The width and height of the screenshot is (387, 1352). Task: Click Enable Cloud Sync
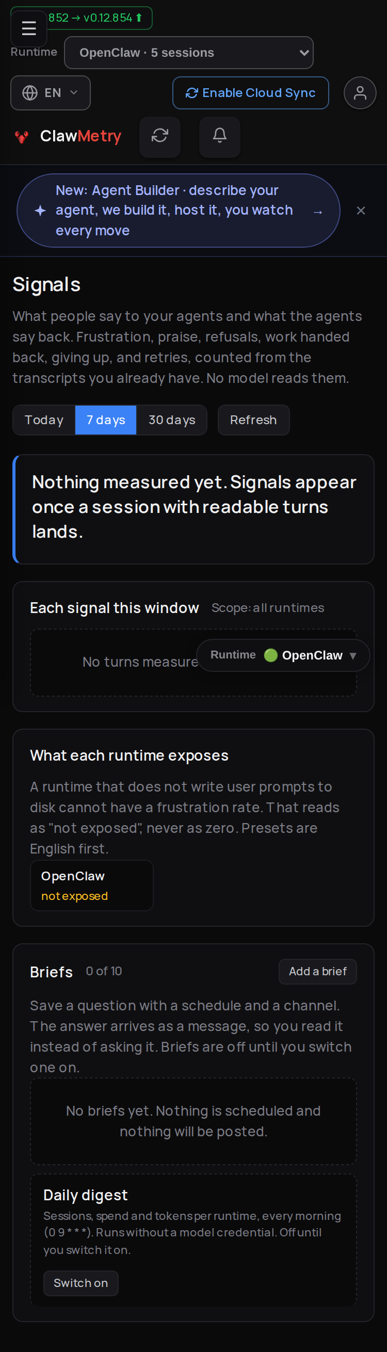250,93
